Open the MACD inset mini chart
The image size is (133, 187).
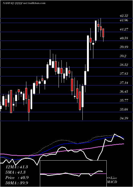73,174
